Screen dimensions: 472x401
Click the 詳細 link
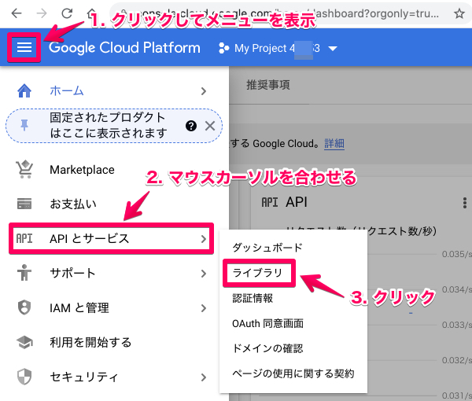click(x=334, y=144)
